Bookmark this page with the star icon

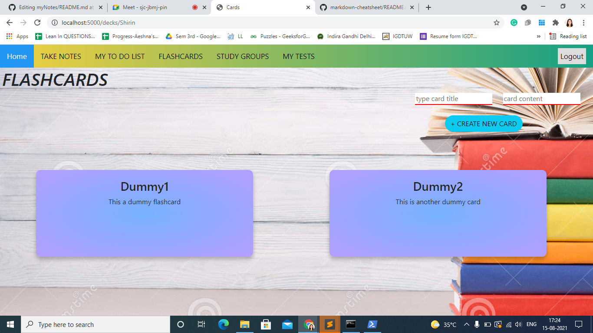(x=497, y=22)
